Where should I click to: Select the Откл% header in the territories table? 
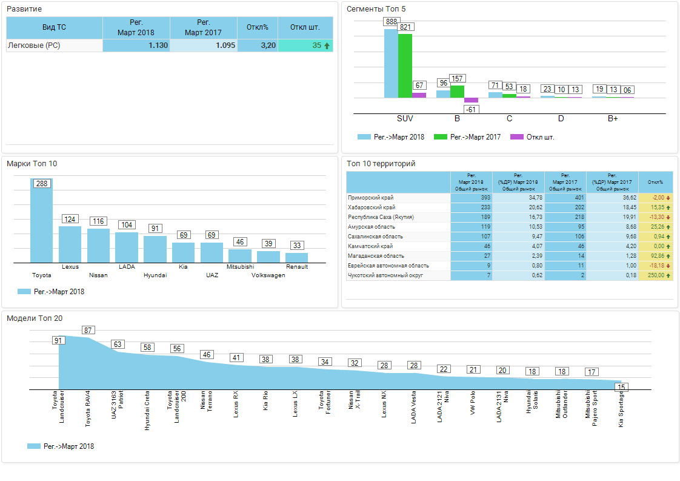655,182
